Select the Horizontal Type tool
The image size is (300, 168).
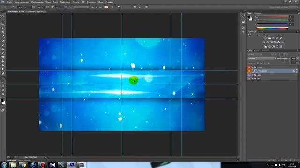point(3,78)
